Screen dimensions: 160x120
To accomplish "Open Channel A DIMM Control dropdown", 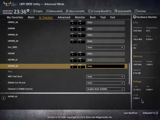I will [105, 89].
